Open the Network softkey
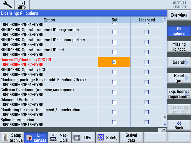The width and height of the screenshot is (191, 143). pyautogui.click(x=60, y=138)
